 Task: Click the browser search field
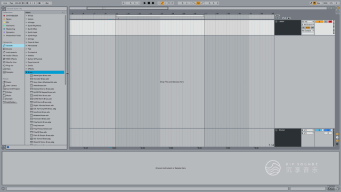point(36,9)
